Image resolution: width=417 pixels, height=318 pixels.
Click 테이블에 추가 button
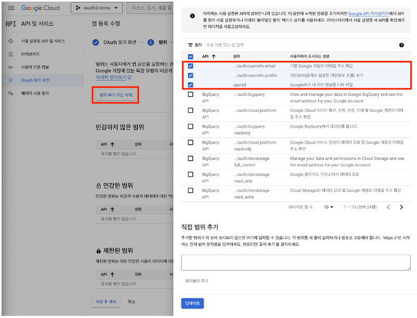197,281
